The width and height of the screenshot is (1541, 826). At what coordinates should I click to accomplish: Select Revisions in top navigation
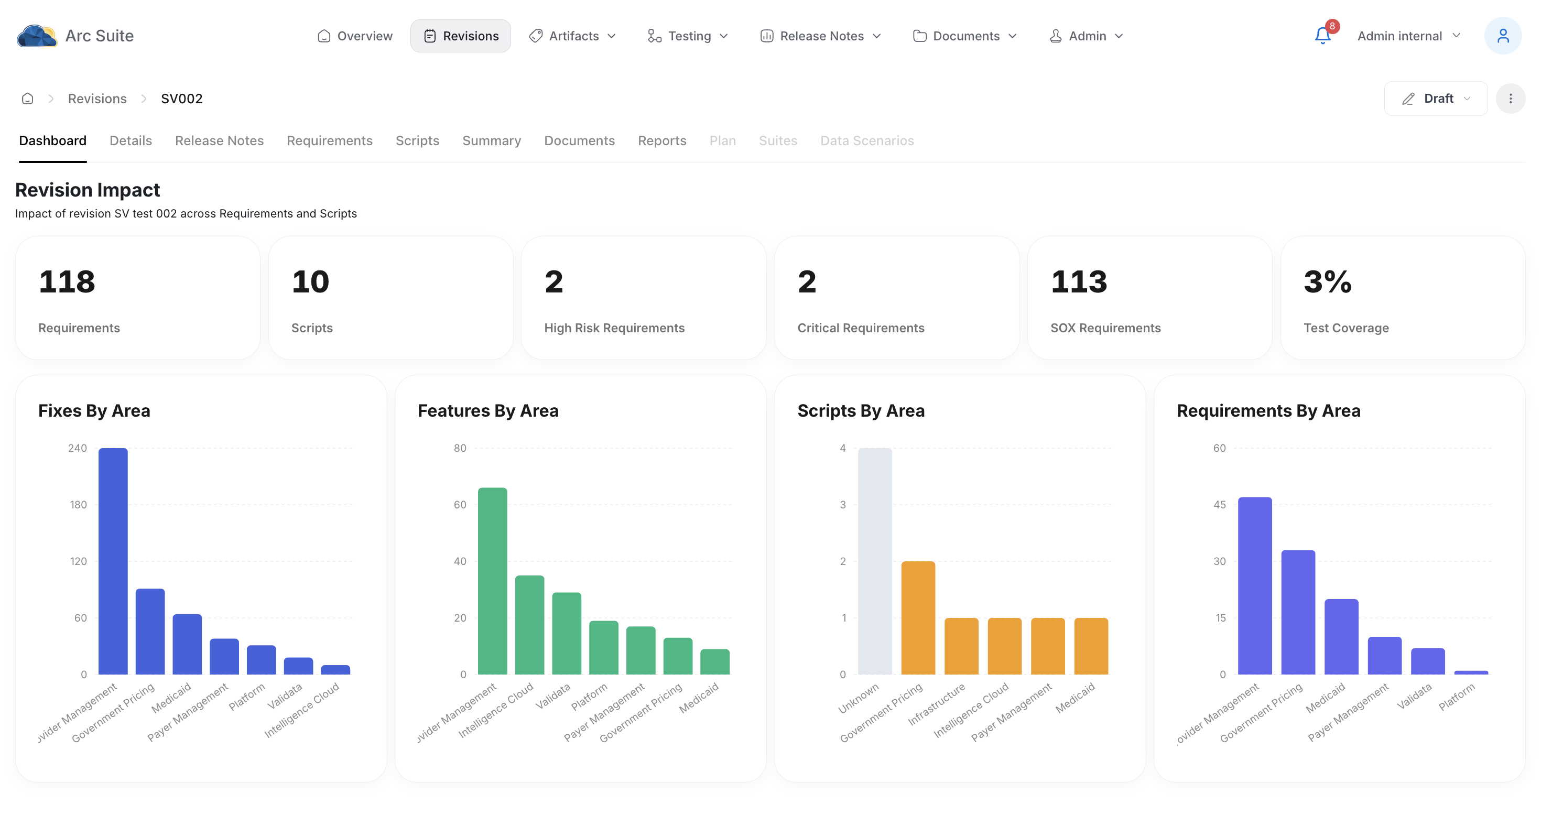click(x=460, y=36)
